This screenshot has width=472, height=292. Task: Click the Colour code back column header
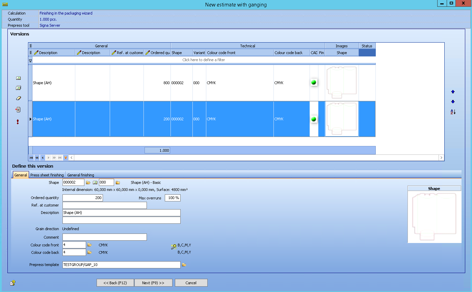[292, 53]
